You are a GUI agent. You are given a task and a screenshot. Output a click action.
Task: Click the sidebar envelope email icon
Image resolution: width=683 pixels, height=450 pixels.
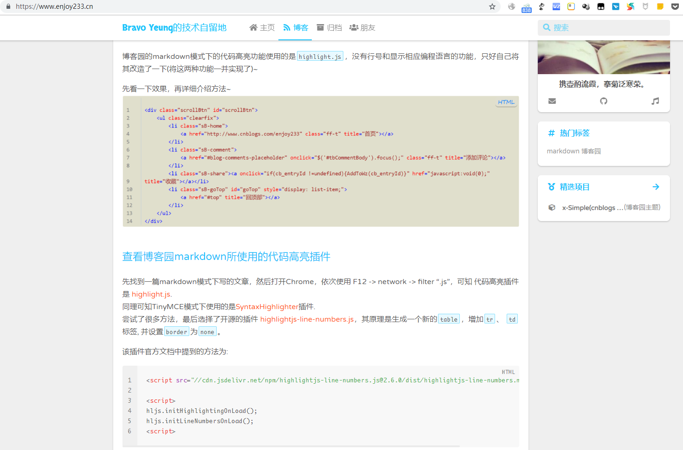click(552, 101)
